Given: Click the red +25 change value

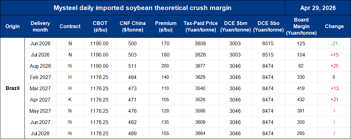Looking at the screenshot, I should coord(334,66).
